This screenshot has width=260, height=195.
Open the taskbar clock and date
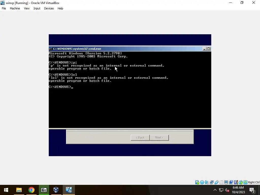click(238, 190)
